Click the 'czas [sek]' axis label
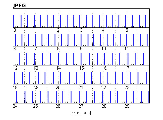The height and width of the screenshot is (120, 163). pos(81,113)
